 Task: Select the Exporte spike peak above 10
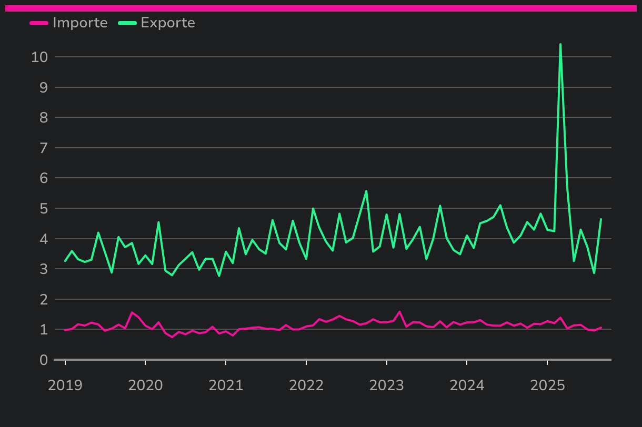[560, 45]
